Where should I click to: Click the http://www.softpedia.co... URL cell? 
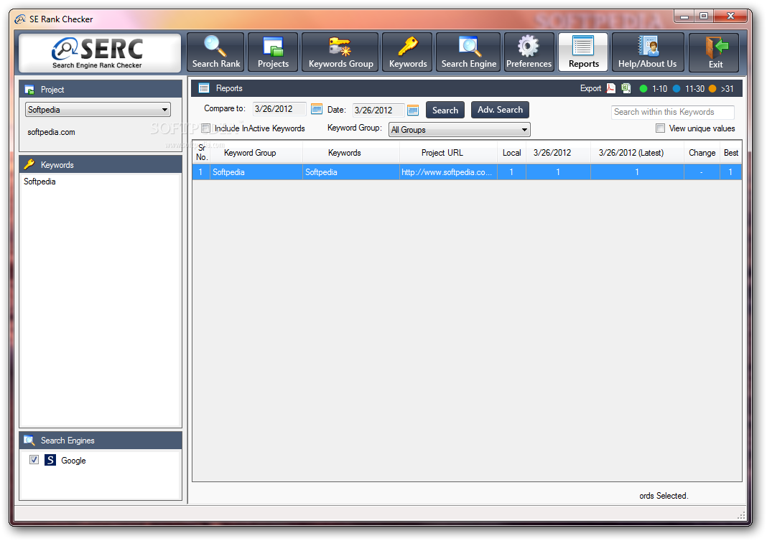448,172
